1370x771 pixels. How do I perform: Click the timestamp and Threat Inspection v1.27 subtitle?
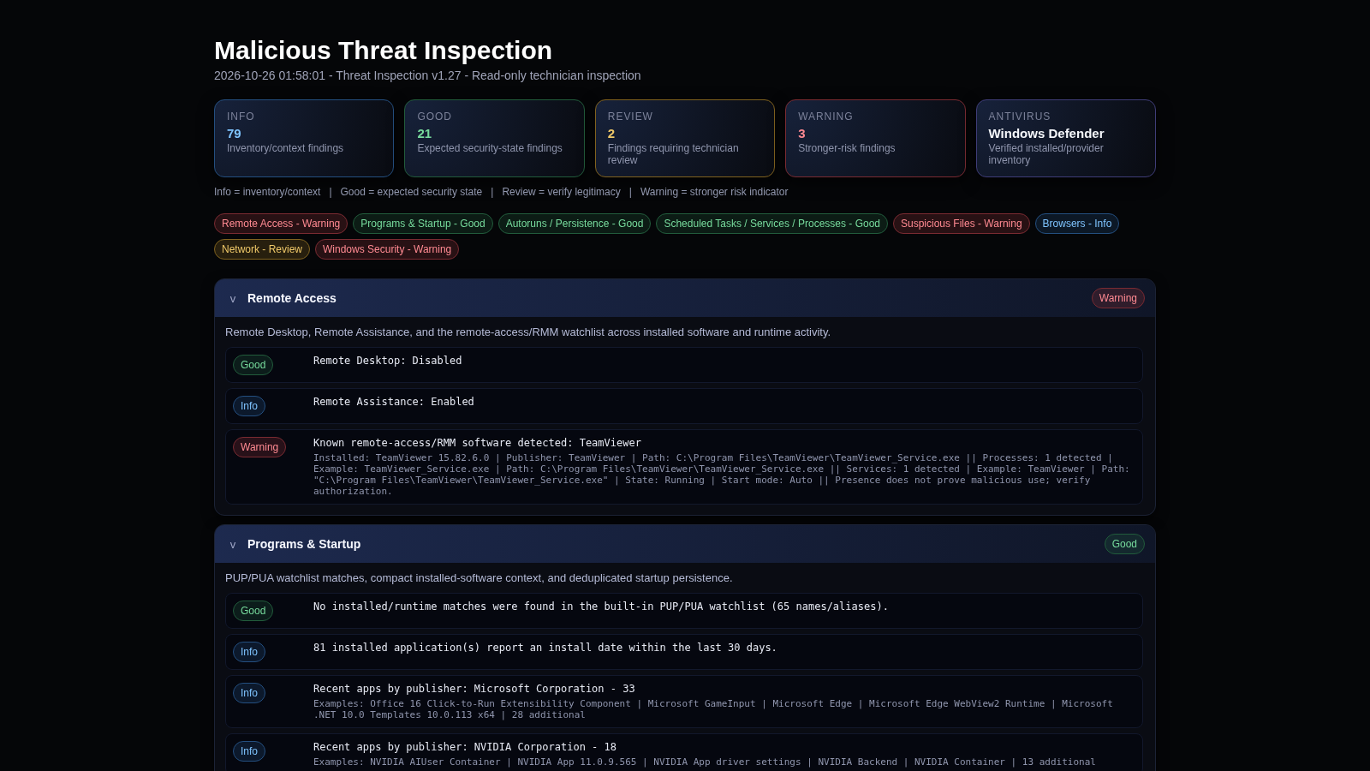[427, 75]
